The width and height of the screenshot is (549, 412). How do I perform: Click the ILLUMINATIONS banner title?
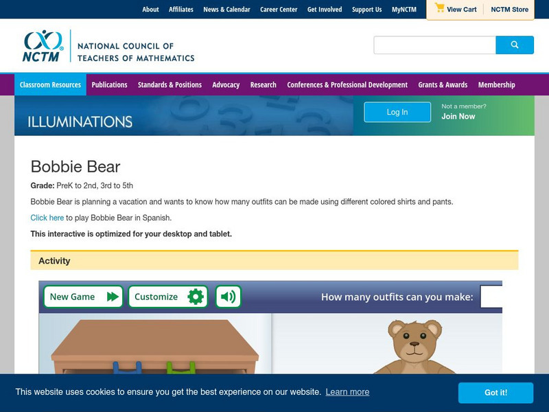point(80,122)
